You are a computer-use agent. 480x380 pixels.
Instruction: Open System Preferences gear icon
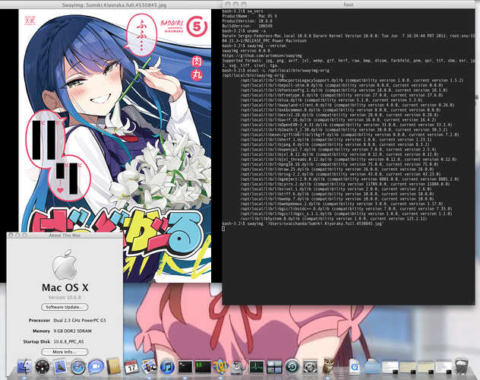tap(310, 366)
